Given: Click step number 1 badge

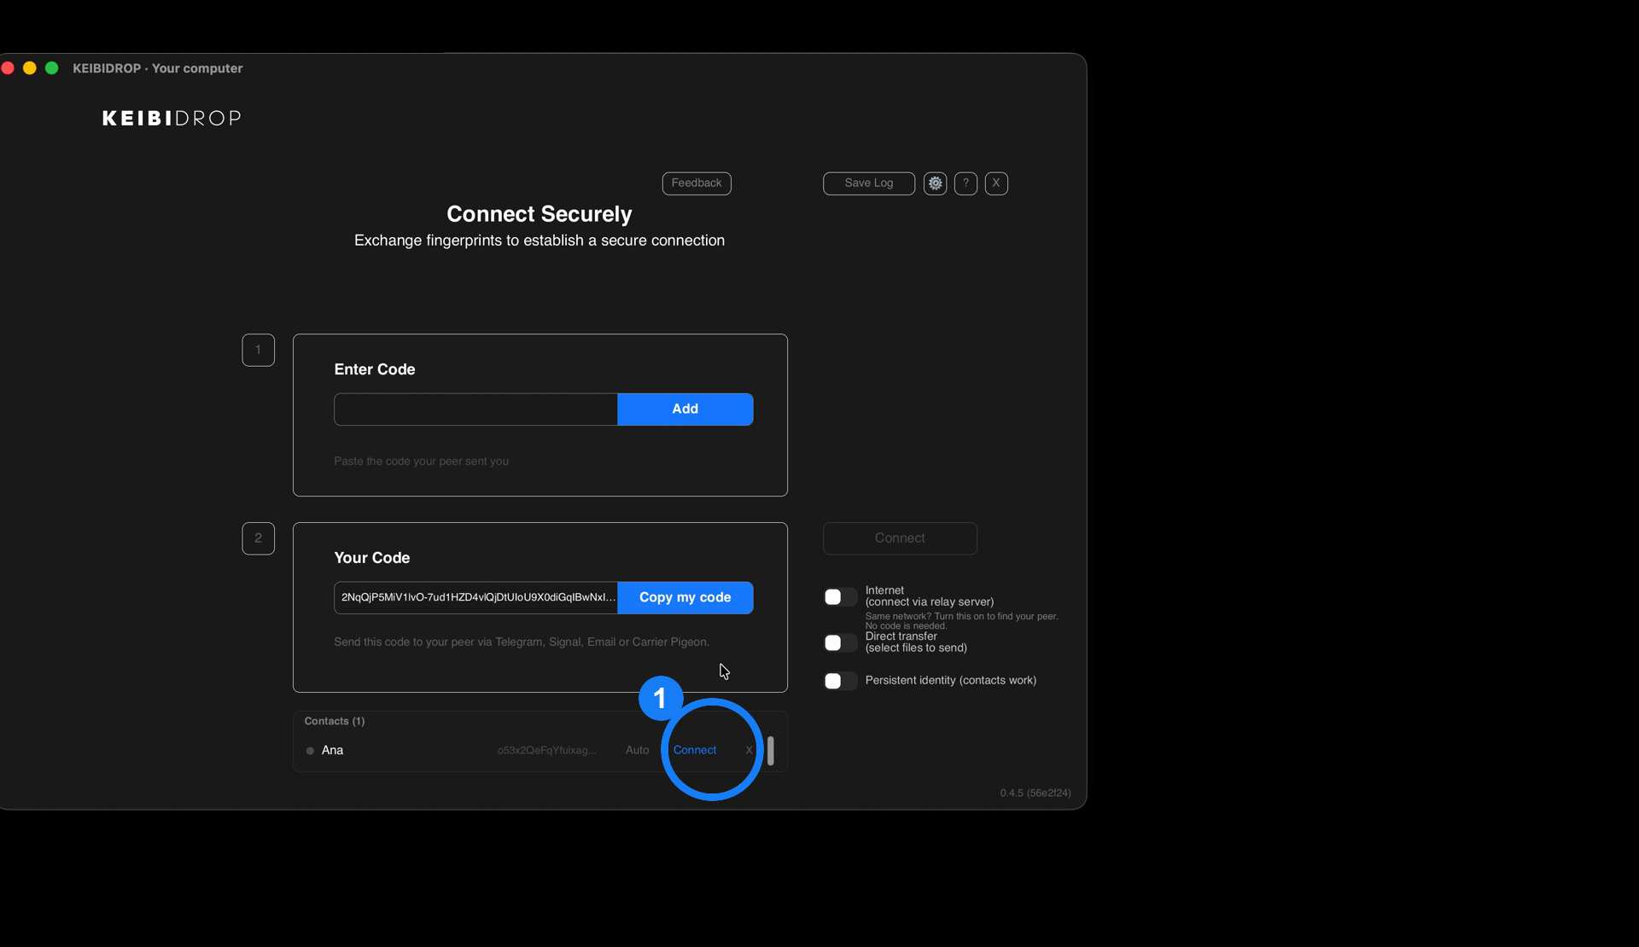Looking at the screenshot, I should point(258,350).
